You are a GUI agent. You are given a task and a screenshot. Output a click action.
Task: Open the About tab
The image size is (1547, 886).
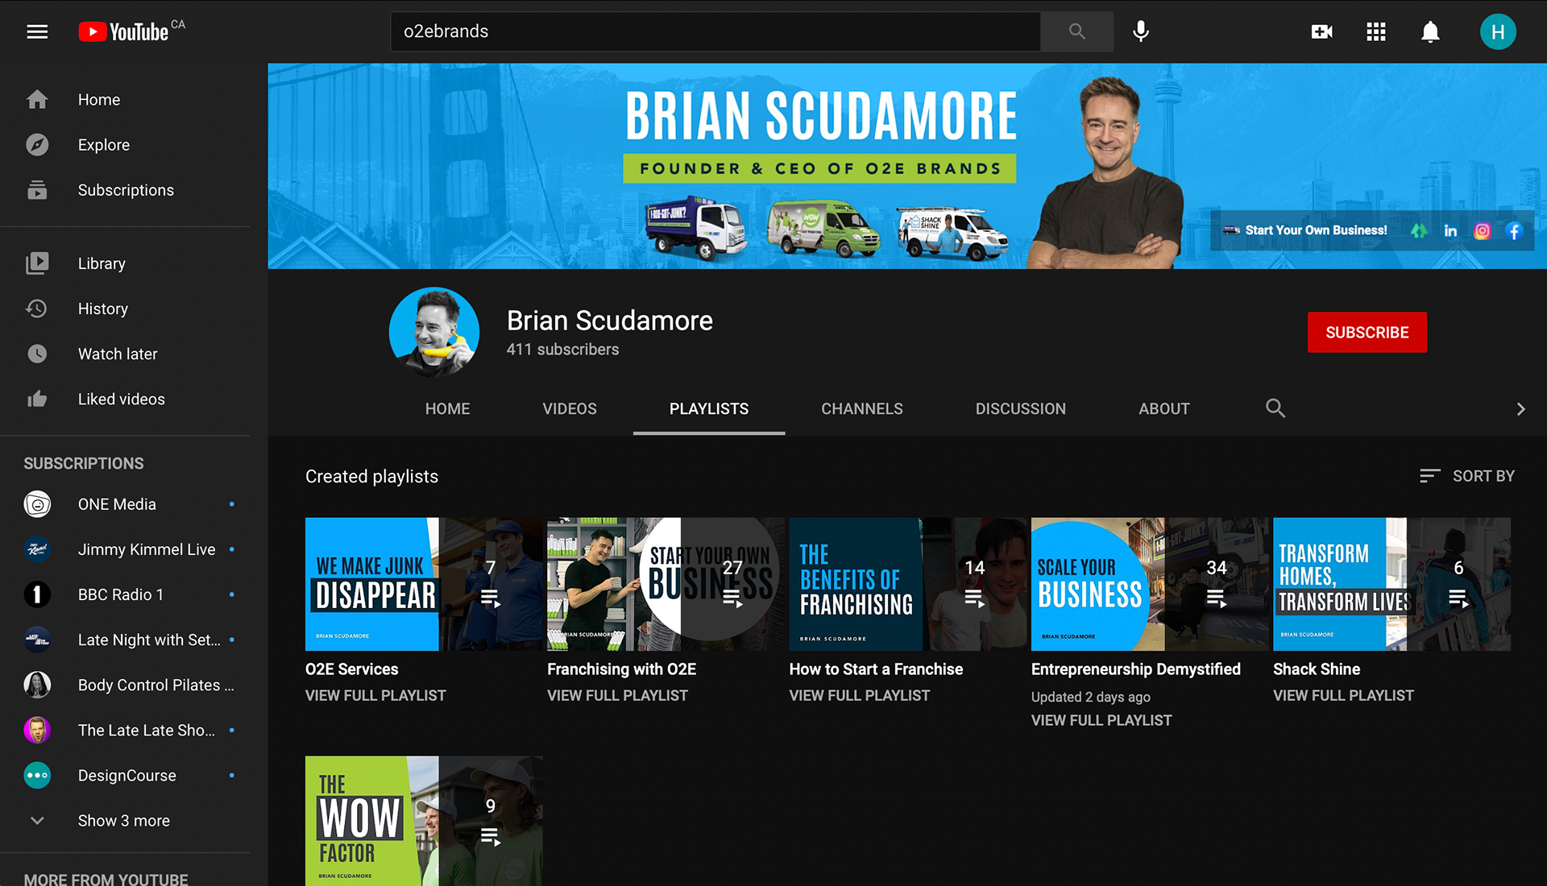(1163, 408)
